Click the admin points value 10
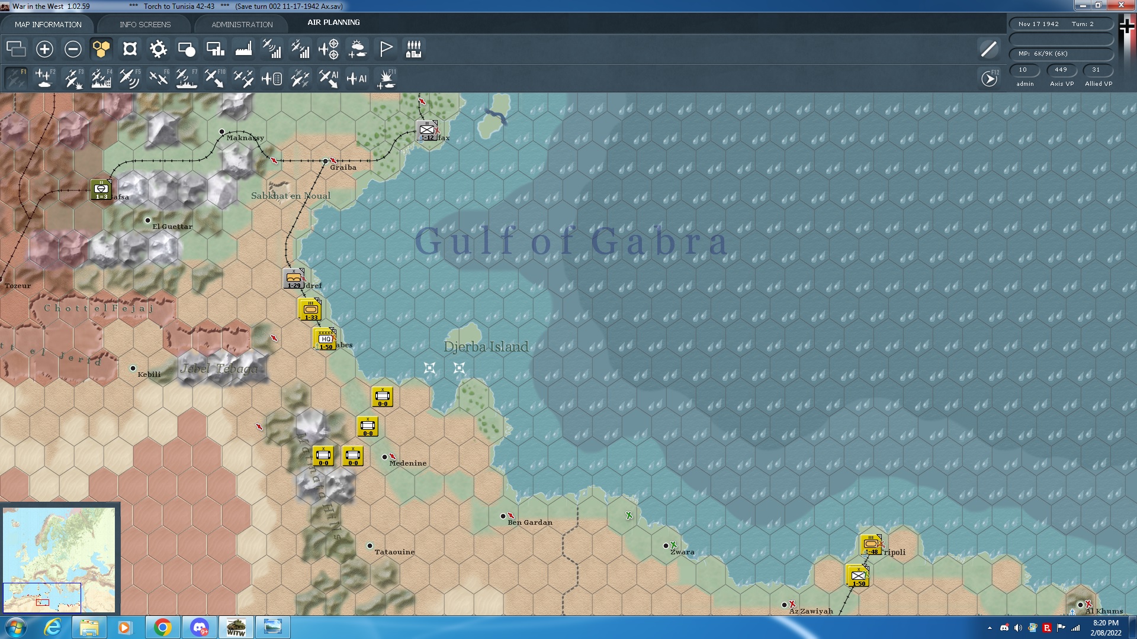The image size is (1137, 639). tap(1024, 70)
